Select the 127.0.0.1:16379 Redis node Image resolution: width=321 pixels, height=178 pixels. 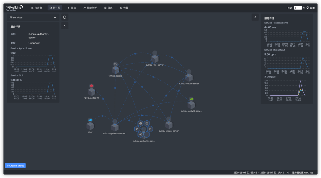[x=92, y=92]
